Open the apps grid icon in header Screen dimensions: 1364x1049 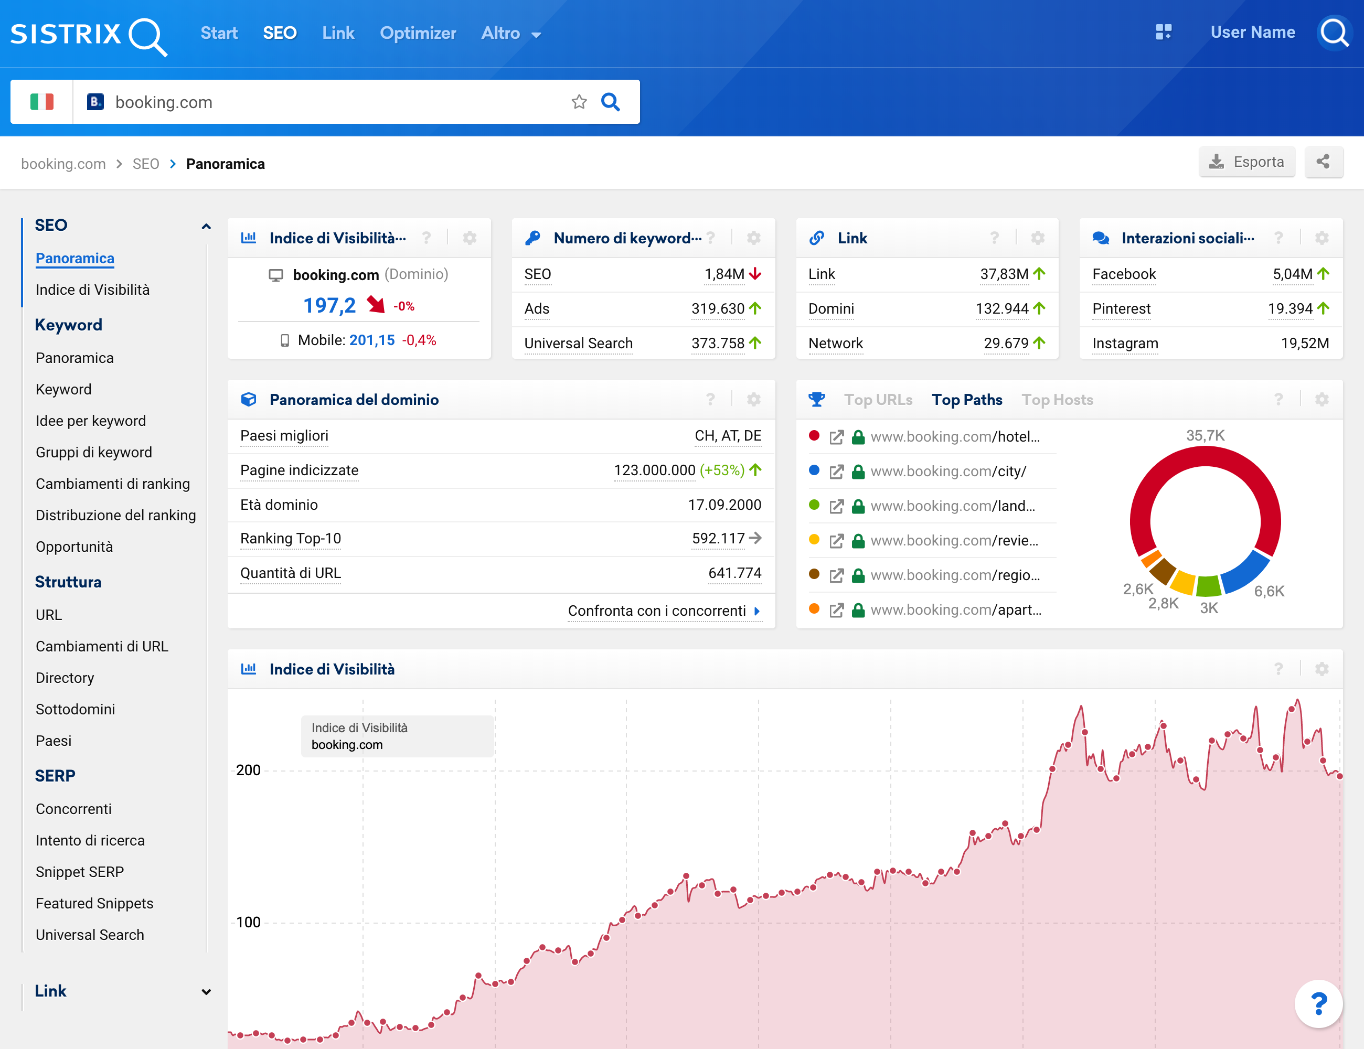[1164, 32]
